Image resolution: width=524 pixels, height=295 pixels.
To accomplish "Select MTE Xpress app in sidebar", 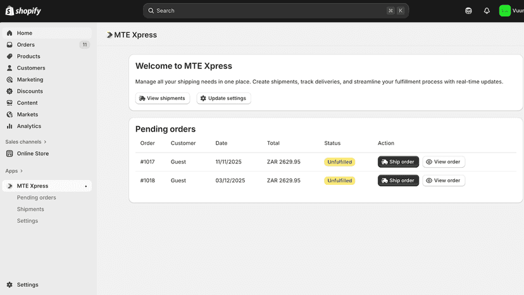I will pos(47,186).
